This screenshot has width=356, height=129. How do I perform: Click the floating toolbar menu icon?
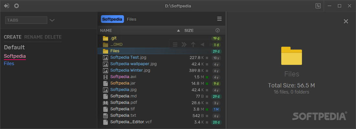click(x=175, y=45)
